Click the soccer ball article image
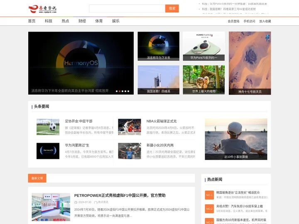This screenshot has height=224, width=299. pos(48,127)
